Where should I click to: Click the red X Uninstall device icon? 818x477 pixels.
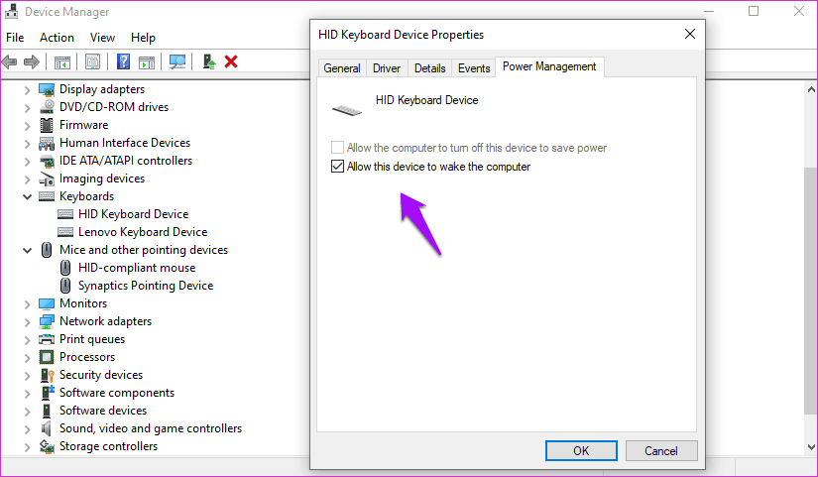[x=231, y=61]
